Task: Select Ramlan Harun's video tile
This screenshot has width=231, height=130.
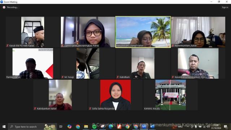Action: pyautogui.click(x=33, y=64)
